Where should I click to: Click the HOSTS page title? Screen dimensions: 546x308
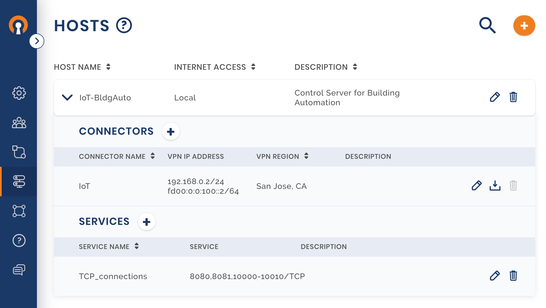point(82,26)
